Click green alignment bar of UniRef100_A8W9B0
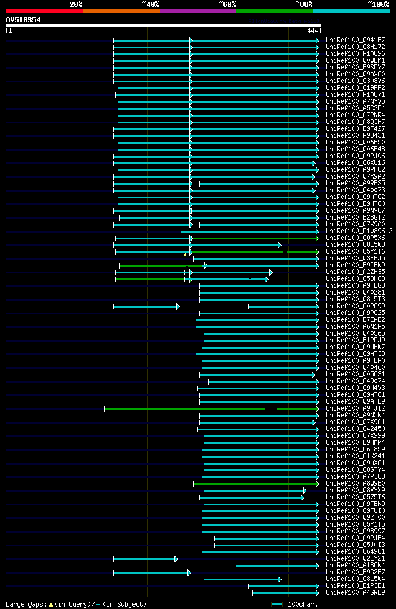396x609 pixels. click(x=256, y=484)
